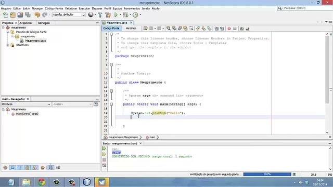This screenshot has height=187, width=333.
Task: Open the Executar menu
Action: click(84, 8)
